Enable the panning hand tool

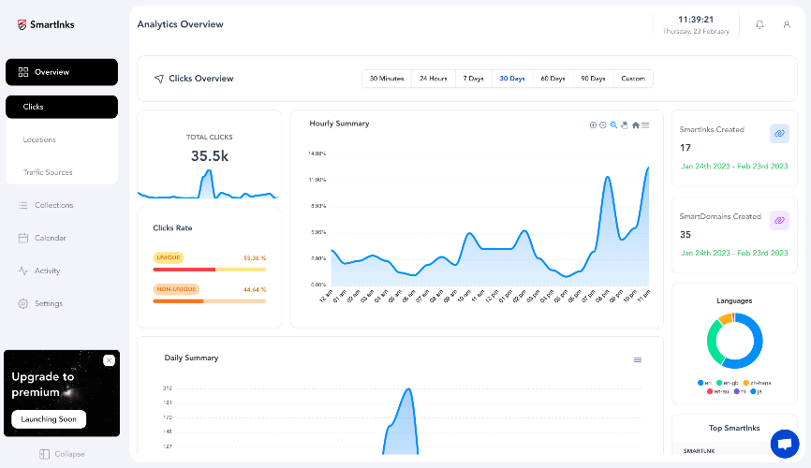[625, 125]
